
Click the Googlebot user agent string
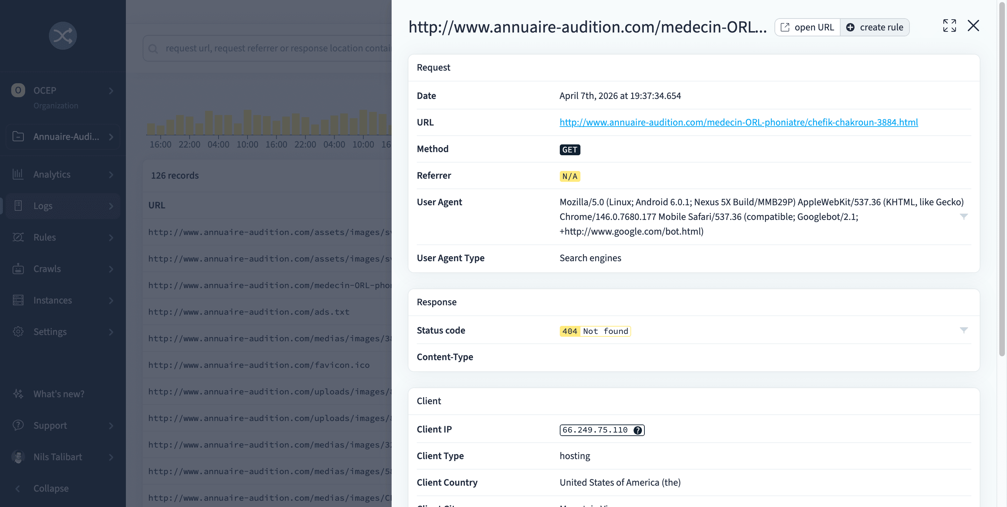(x=762, y=216)
